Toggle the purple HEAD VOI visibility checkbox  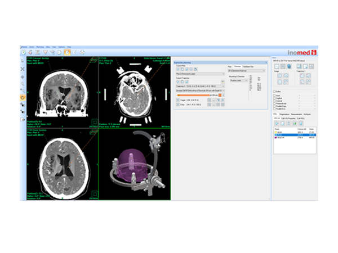[x=276, y=138]
